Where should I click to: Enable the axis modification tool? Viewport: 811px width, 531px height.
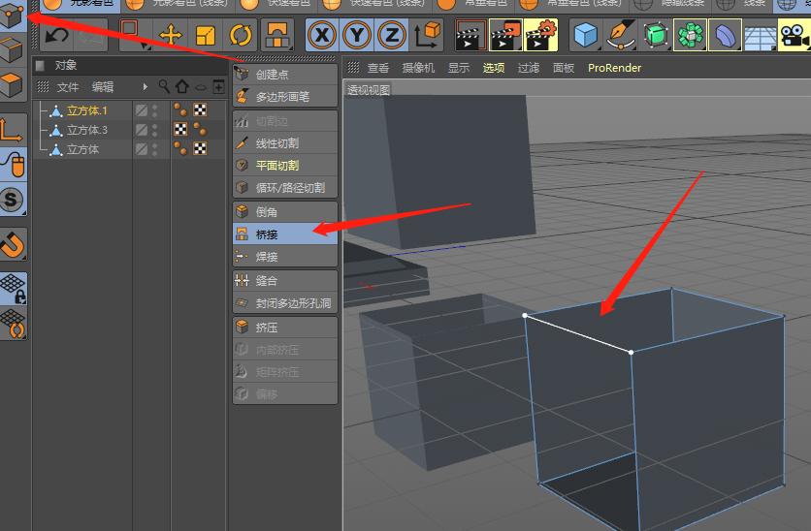[13, 129]
